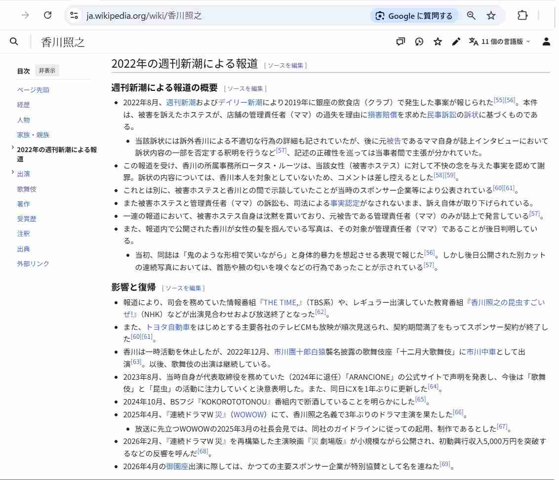Reload the page with the refresh icon

[48, 15]
